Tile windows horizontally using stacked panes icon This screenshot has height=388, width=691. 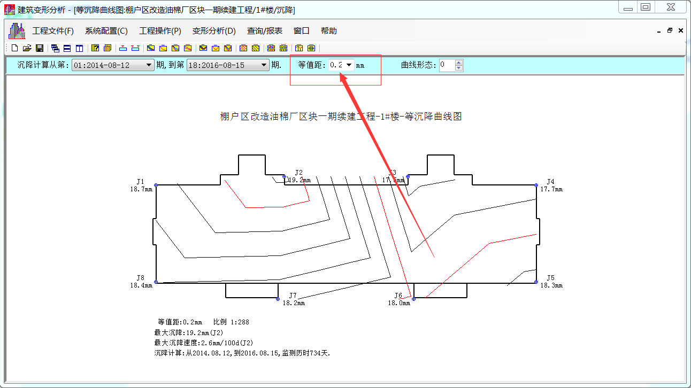67,48
